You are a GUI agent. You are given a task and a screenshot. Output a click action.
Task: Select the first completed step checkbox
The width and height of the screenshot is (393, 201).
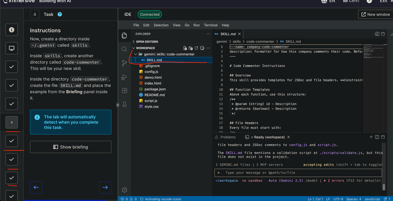(x=11, y=67)
